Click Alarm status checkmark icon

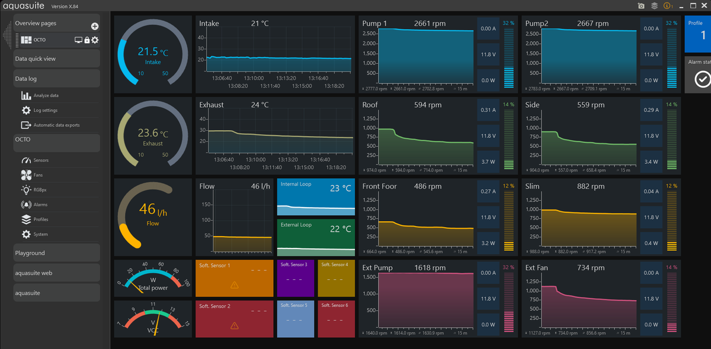(x=703, y=79)
